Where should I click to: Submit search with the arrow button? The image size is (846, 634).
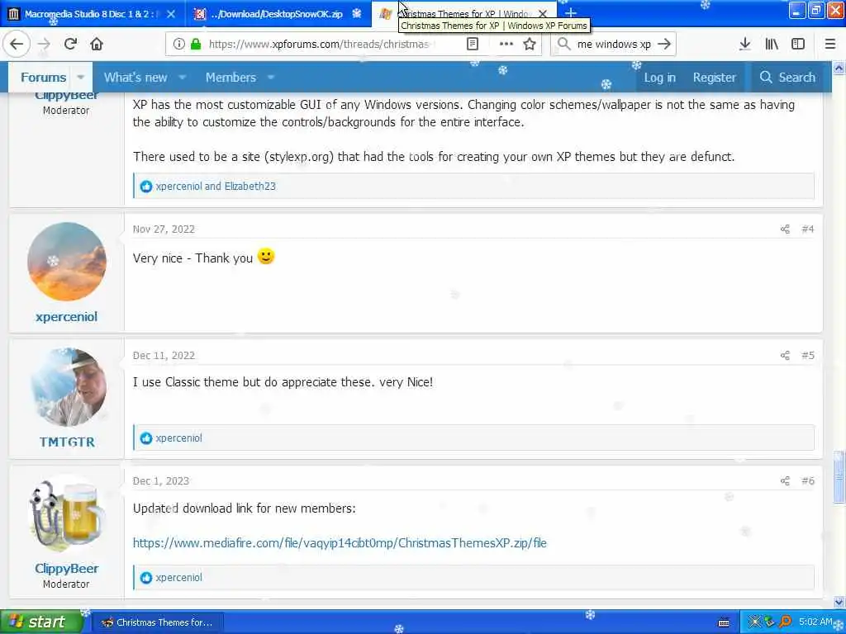(x=664, y=45)
